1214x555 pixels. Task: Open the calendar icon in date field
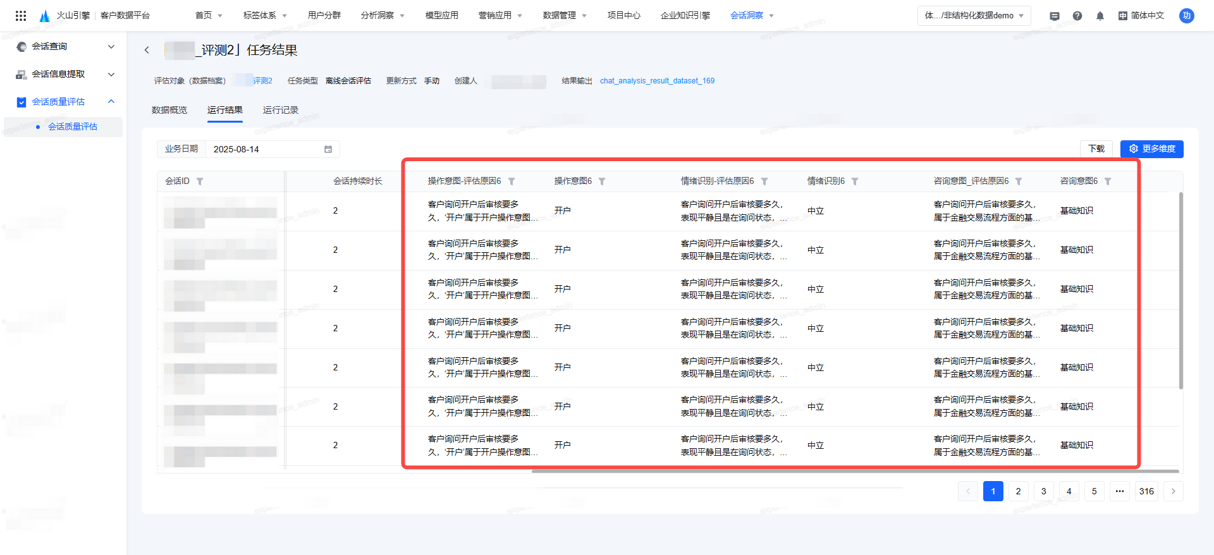pyautogui.click(x=328, y=149)
